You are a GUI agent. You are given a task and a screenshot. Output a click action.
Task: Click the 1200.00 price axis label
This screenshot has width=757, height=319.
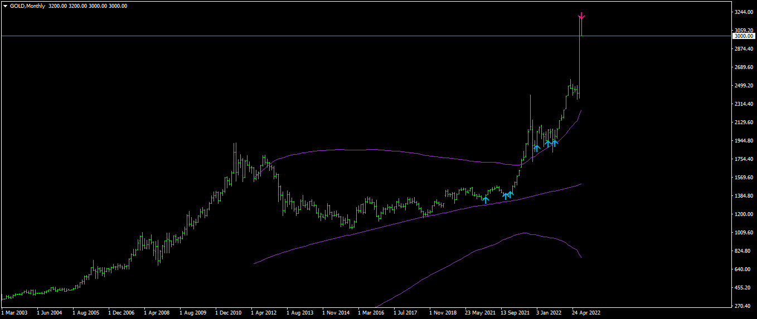744,214
